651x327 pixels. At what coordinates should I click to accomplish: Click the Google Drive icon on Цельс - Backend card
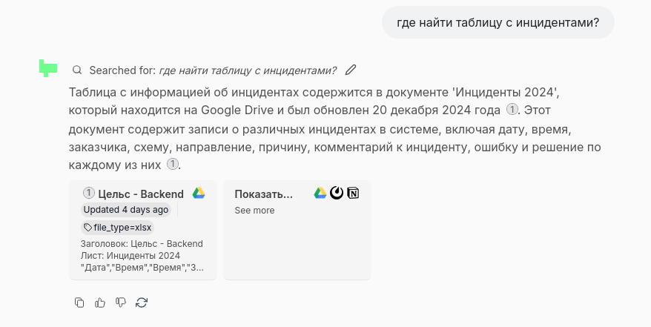[199, 194]
